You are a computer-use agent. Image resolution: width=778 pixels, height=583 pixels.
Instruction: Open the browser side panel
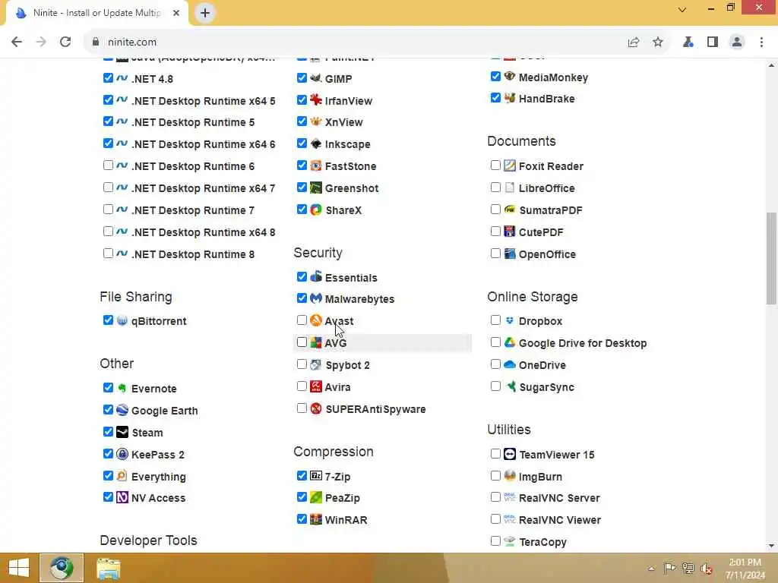click(713, 43)
